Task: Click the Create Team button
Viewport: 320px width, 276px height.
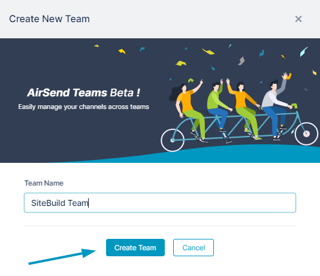Action: [x=135, y=247]
